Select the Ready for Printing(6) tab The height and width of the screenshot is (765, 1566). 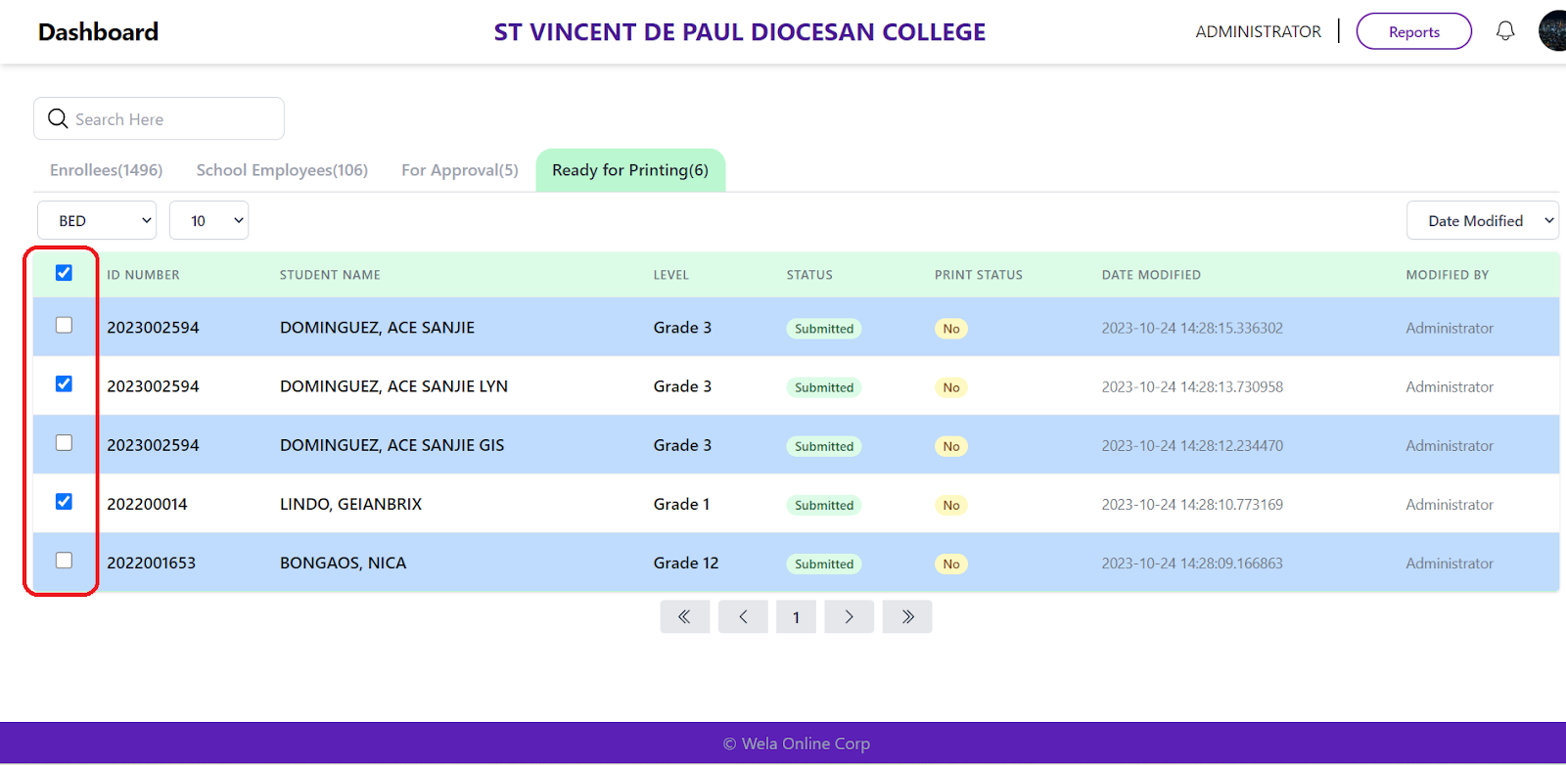point(630,170)
